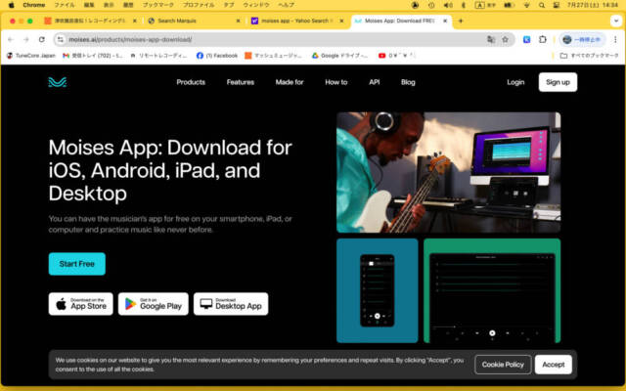Go back using the browser back arrow
Viewport: 626px width, 391px height.
[x=11, y=39]
